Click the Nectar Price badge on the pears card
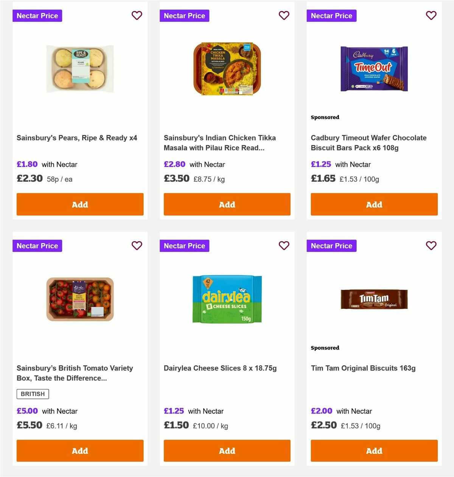The height and width of the screenshot is (477, 454). click(37, 15)
